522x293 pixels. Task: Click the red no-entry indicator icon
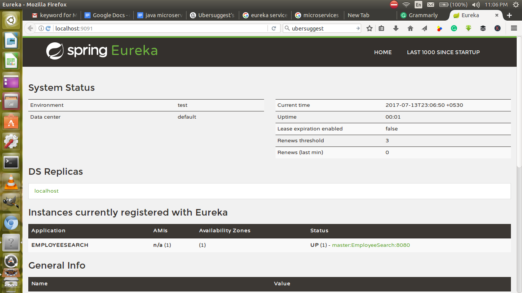pos(394,5)
